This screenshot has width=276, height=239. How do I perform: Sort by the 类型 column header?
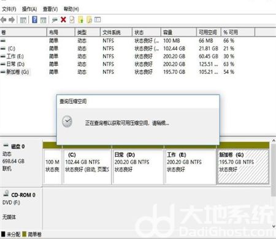click(88, 33)
